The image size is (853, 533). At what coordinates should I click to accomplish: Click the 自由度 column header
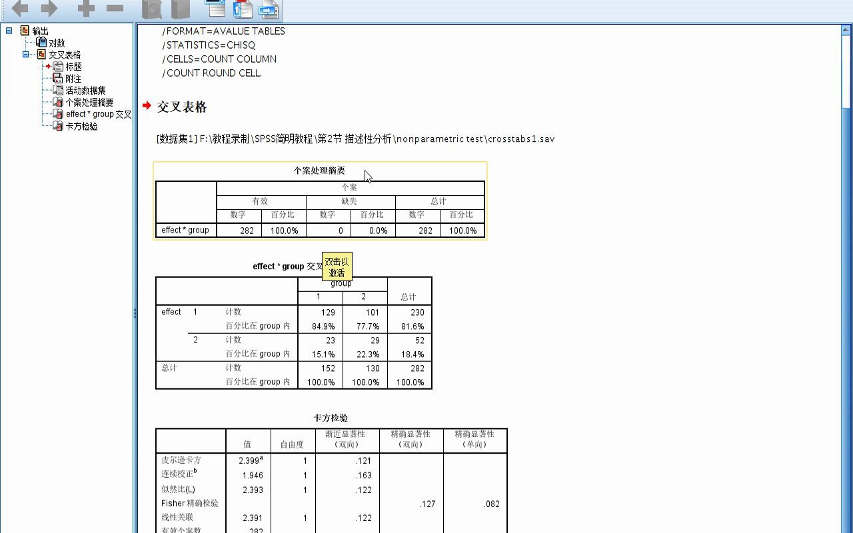[x=292, y=444]
